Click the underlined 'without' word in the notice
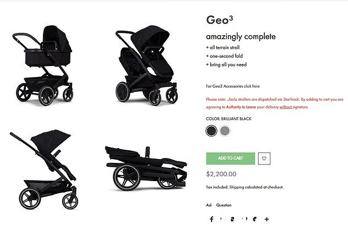This screenshot has width=348, height=229. click(286, 107)
